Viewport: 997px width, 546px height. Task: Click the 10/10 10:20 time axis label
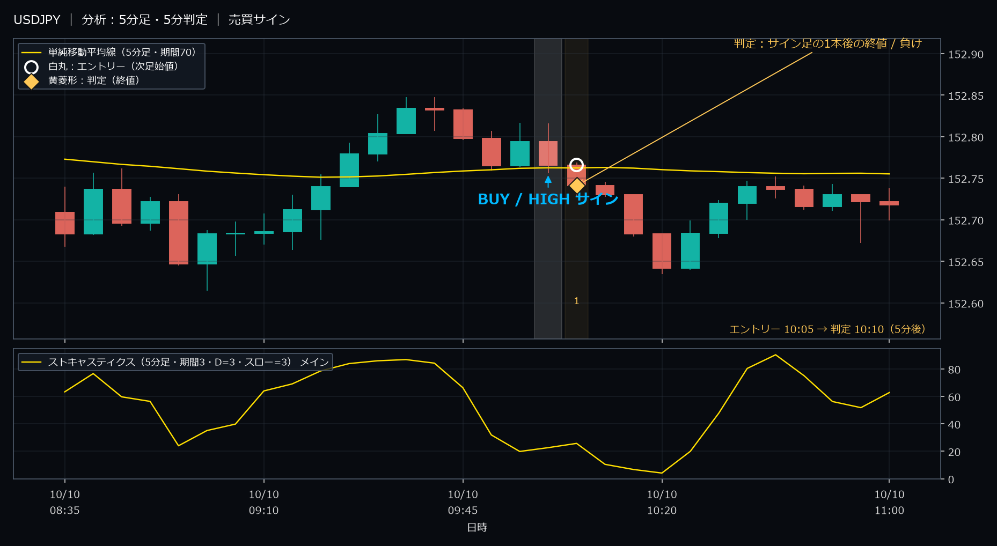coord(662,502)
